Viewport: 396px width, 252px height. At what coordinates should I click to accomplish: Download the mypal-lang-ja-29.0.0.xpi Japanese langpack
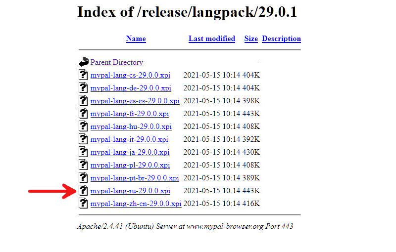click(x=130, y=152)
